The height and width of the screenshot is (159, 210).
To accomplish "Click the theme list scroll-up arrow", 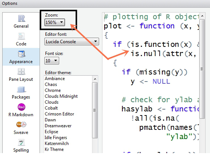I will pyautogui.click(x=95, y=79).
